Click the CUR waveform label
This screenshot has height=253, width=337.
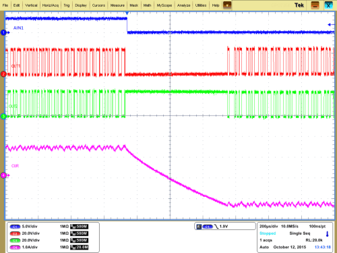click(x=15, y=166)
